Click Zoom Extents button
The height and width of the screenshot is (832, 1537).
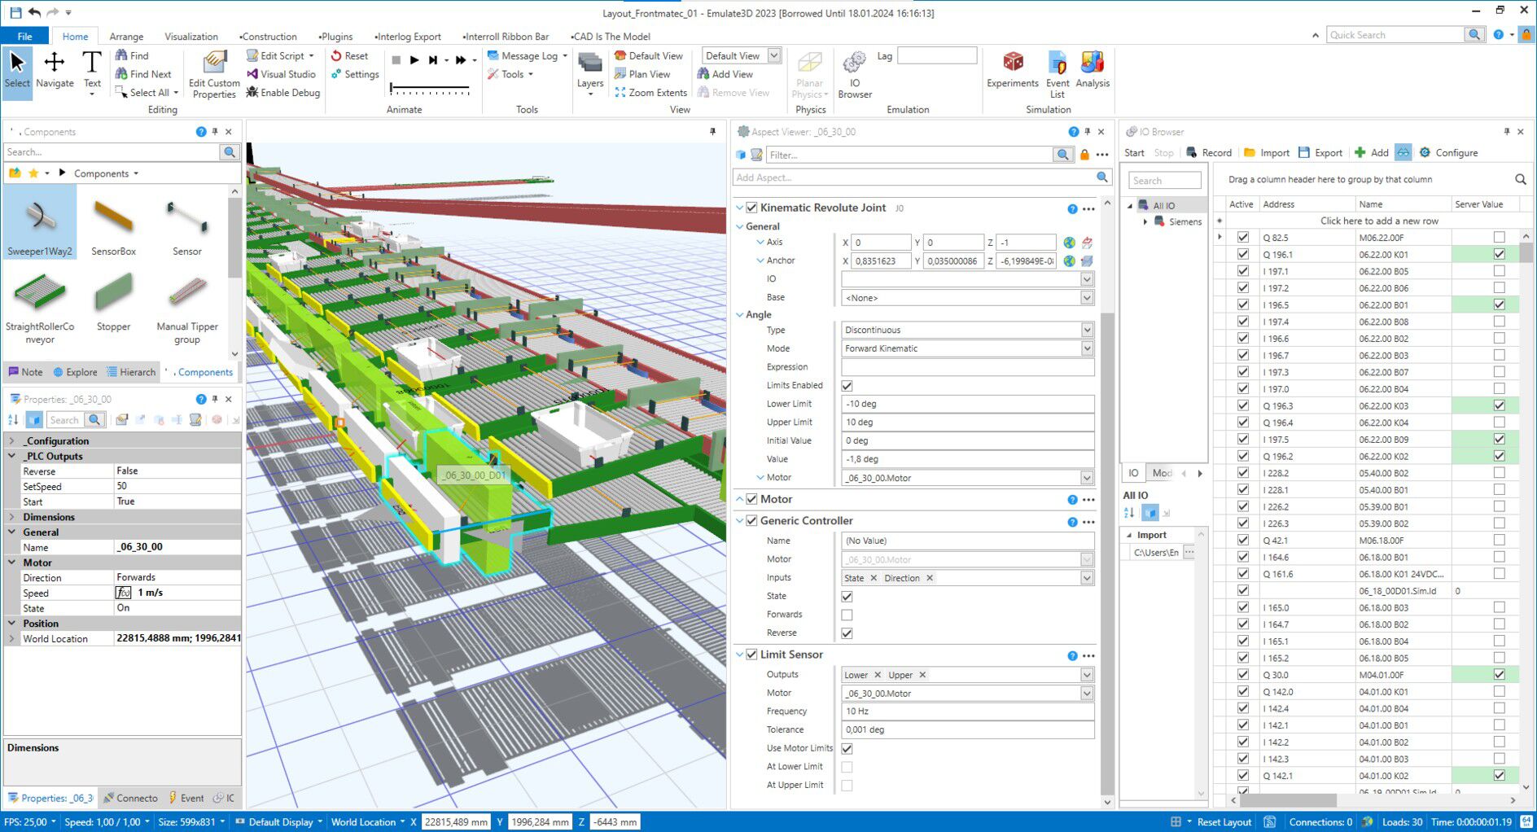pos(651,93)
